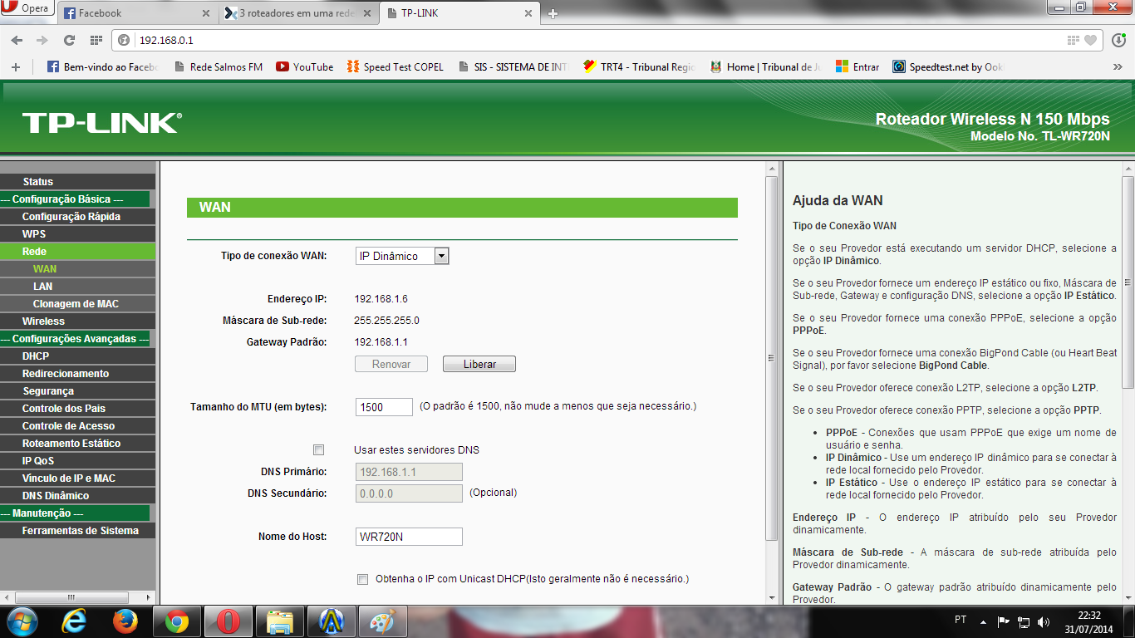The height and width of the screenshot is (638, 1135).
Task: Close the TP-LINK tab
Action: (527, 13)
